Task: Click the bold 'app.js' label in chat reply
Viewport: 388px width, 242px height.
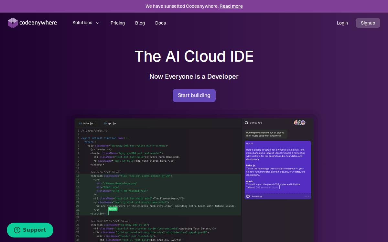Action: click(x=250, y=181)
